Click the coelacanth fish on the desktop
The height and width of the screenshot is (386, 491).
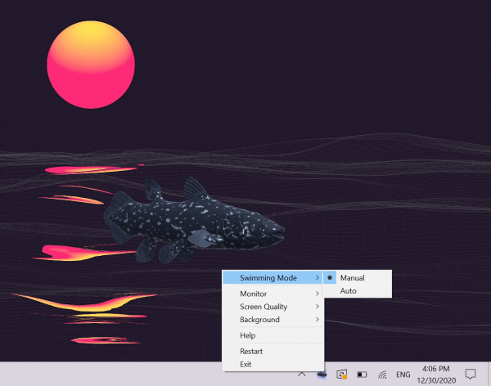pyautogui.click(x=194, y=221)
